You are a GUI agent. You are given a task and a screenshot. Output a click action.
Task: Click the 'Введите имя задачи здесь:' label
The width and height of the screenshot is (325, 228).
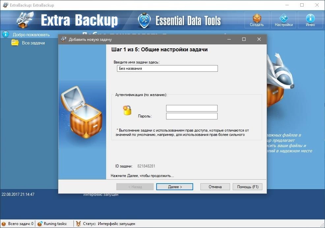click(136, 62)
